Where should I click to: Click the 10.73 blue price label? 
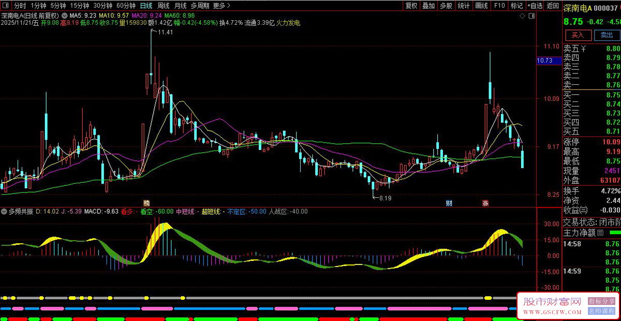coord(545,61)
